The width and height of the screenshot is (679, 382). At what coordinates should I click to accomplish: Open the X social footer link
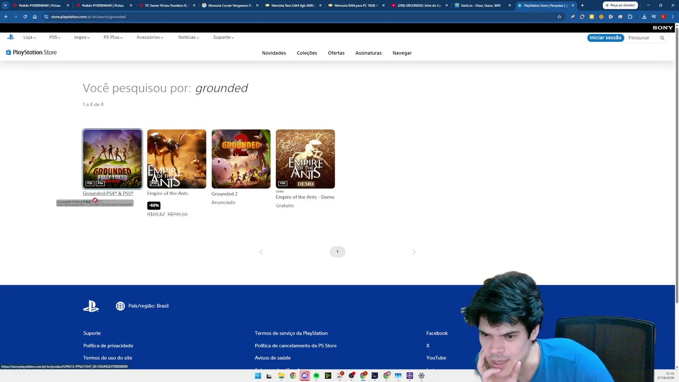(428, 345)
